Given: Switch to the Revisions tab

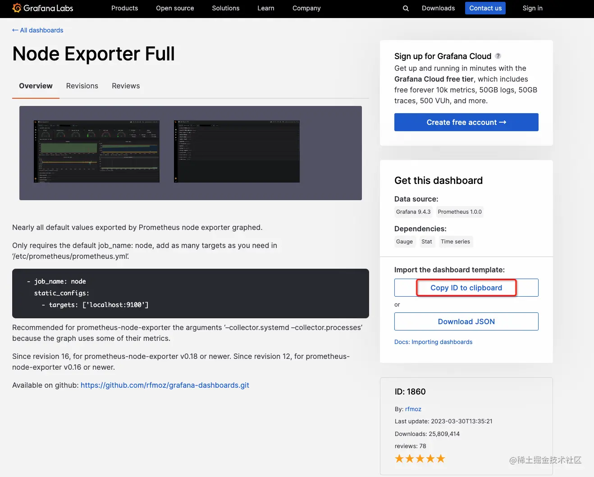Looking at the screenshot, I should pos(82,86).
